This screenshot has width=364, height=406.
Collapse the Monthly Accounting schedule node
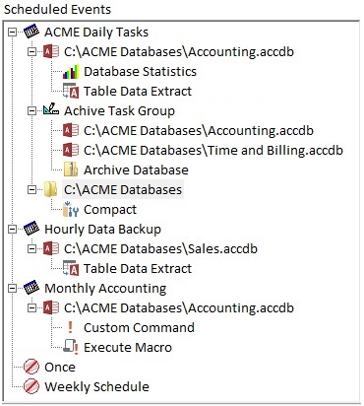tap(12, 289)
